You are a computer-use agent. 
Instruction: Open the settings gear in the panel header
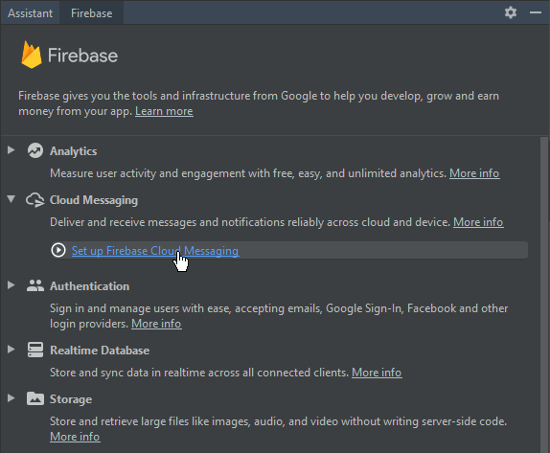pos(511,12)
